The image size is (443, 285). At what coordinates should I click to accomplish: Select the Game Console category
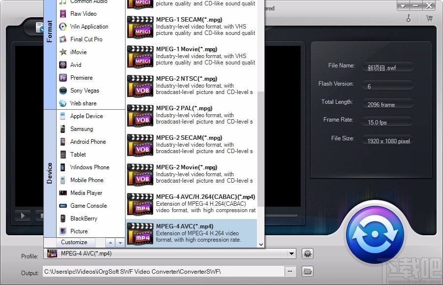[x=89, y=206]
